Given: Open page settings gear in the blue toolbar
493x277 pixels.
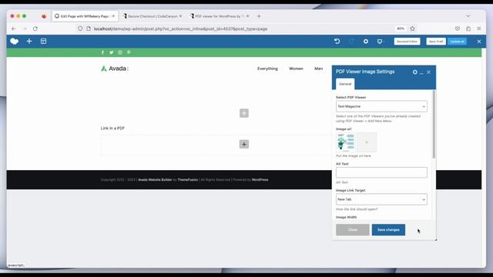Looking at the screenshot, I should 366,42.
